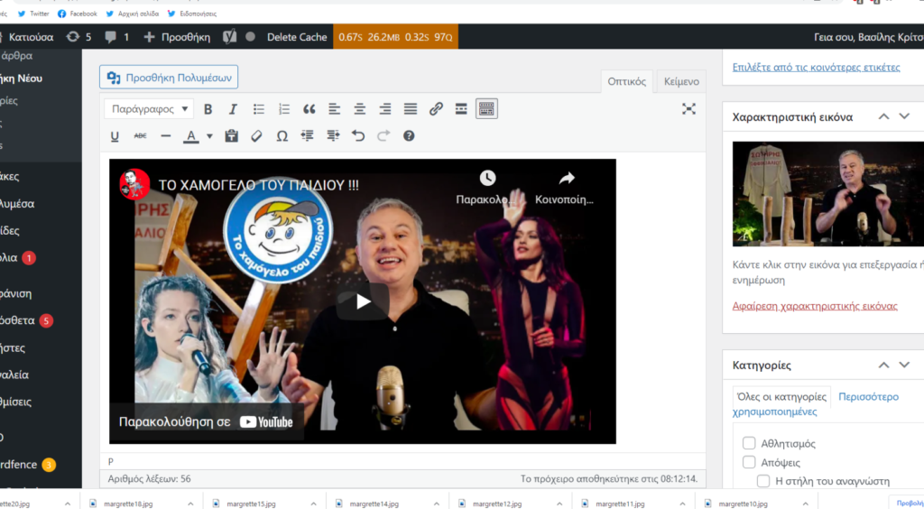Apply strikethrough formatting
Viewport: 924px width, 509px height.
click(140, 136)
